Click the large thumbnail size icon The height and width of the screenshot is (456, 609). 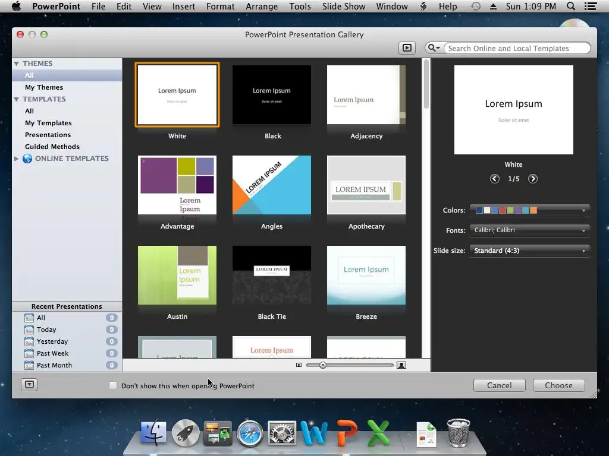(x=401, y=365)
